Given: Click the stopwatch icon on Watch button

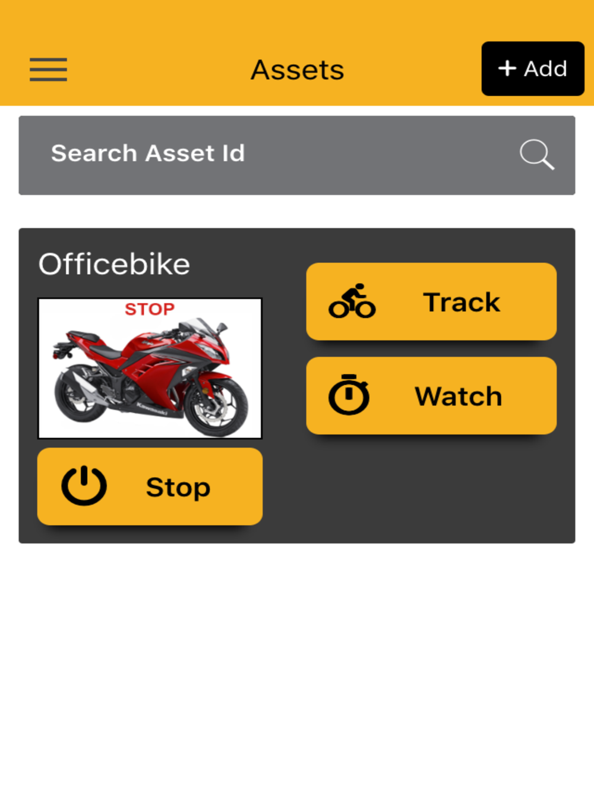Looking at the screenshot, I should coord(349,394).
